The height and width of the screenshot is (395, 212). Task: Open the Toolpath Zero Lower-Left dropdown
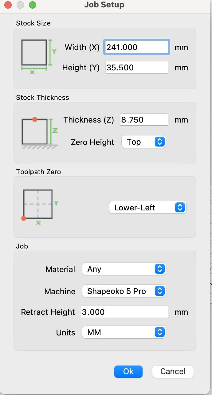(148, 207)
